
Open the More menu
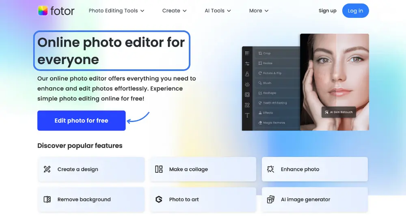click(x=259, y=11)
